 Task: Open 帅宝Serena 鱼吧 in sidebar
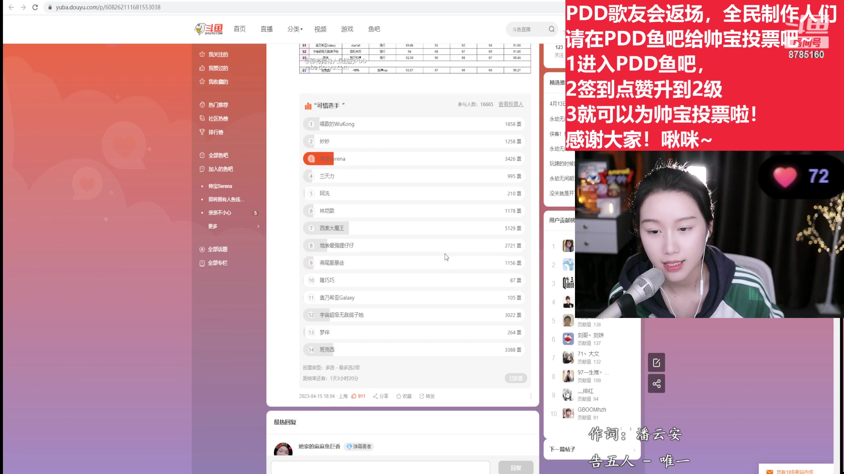tap(220, 186)
